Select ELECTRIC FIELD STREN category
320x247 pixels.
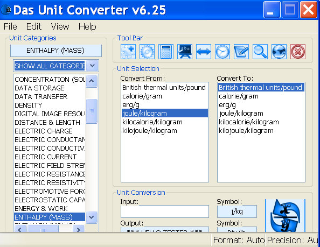click(50, 166)
